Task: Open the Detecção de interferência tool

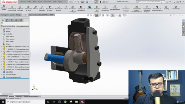Action: point(12,8)
